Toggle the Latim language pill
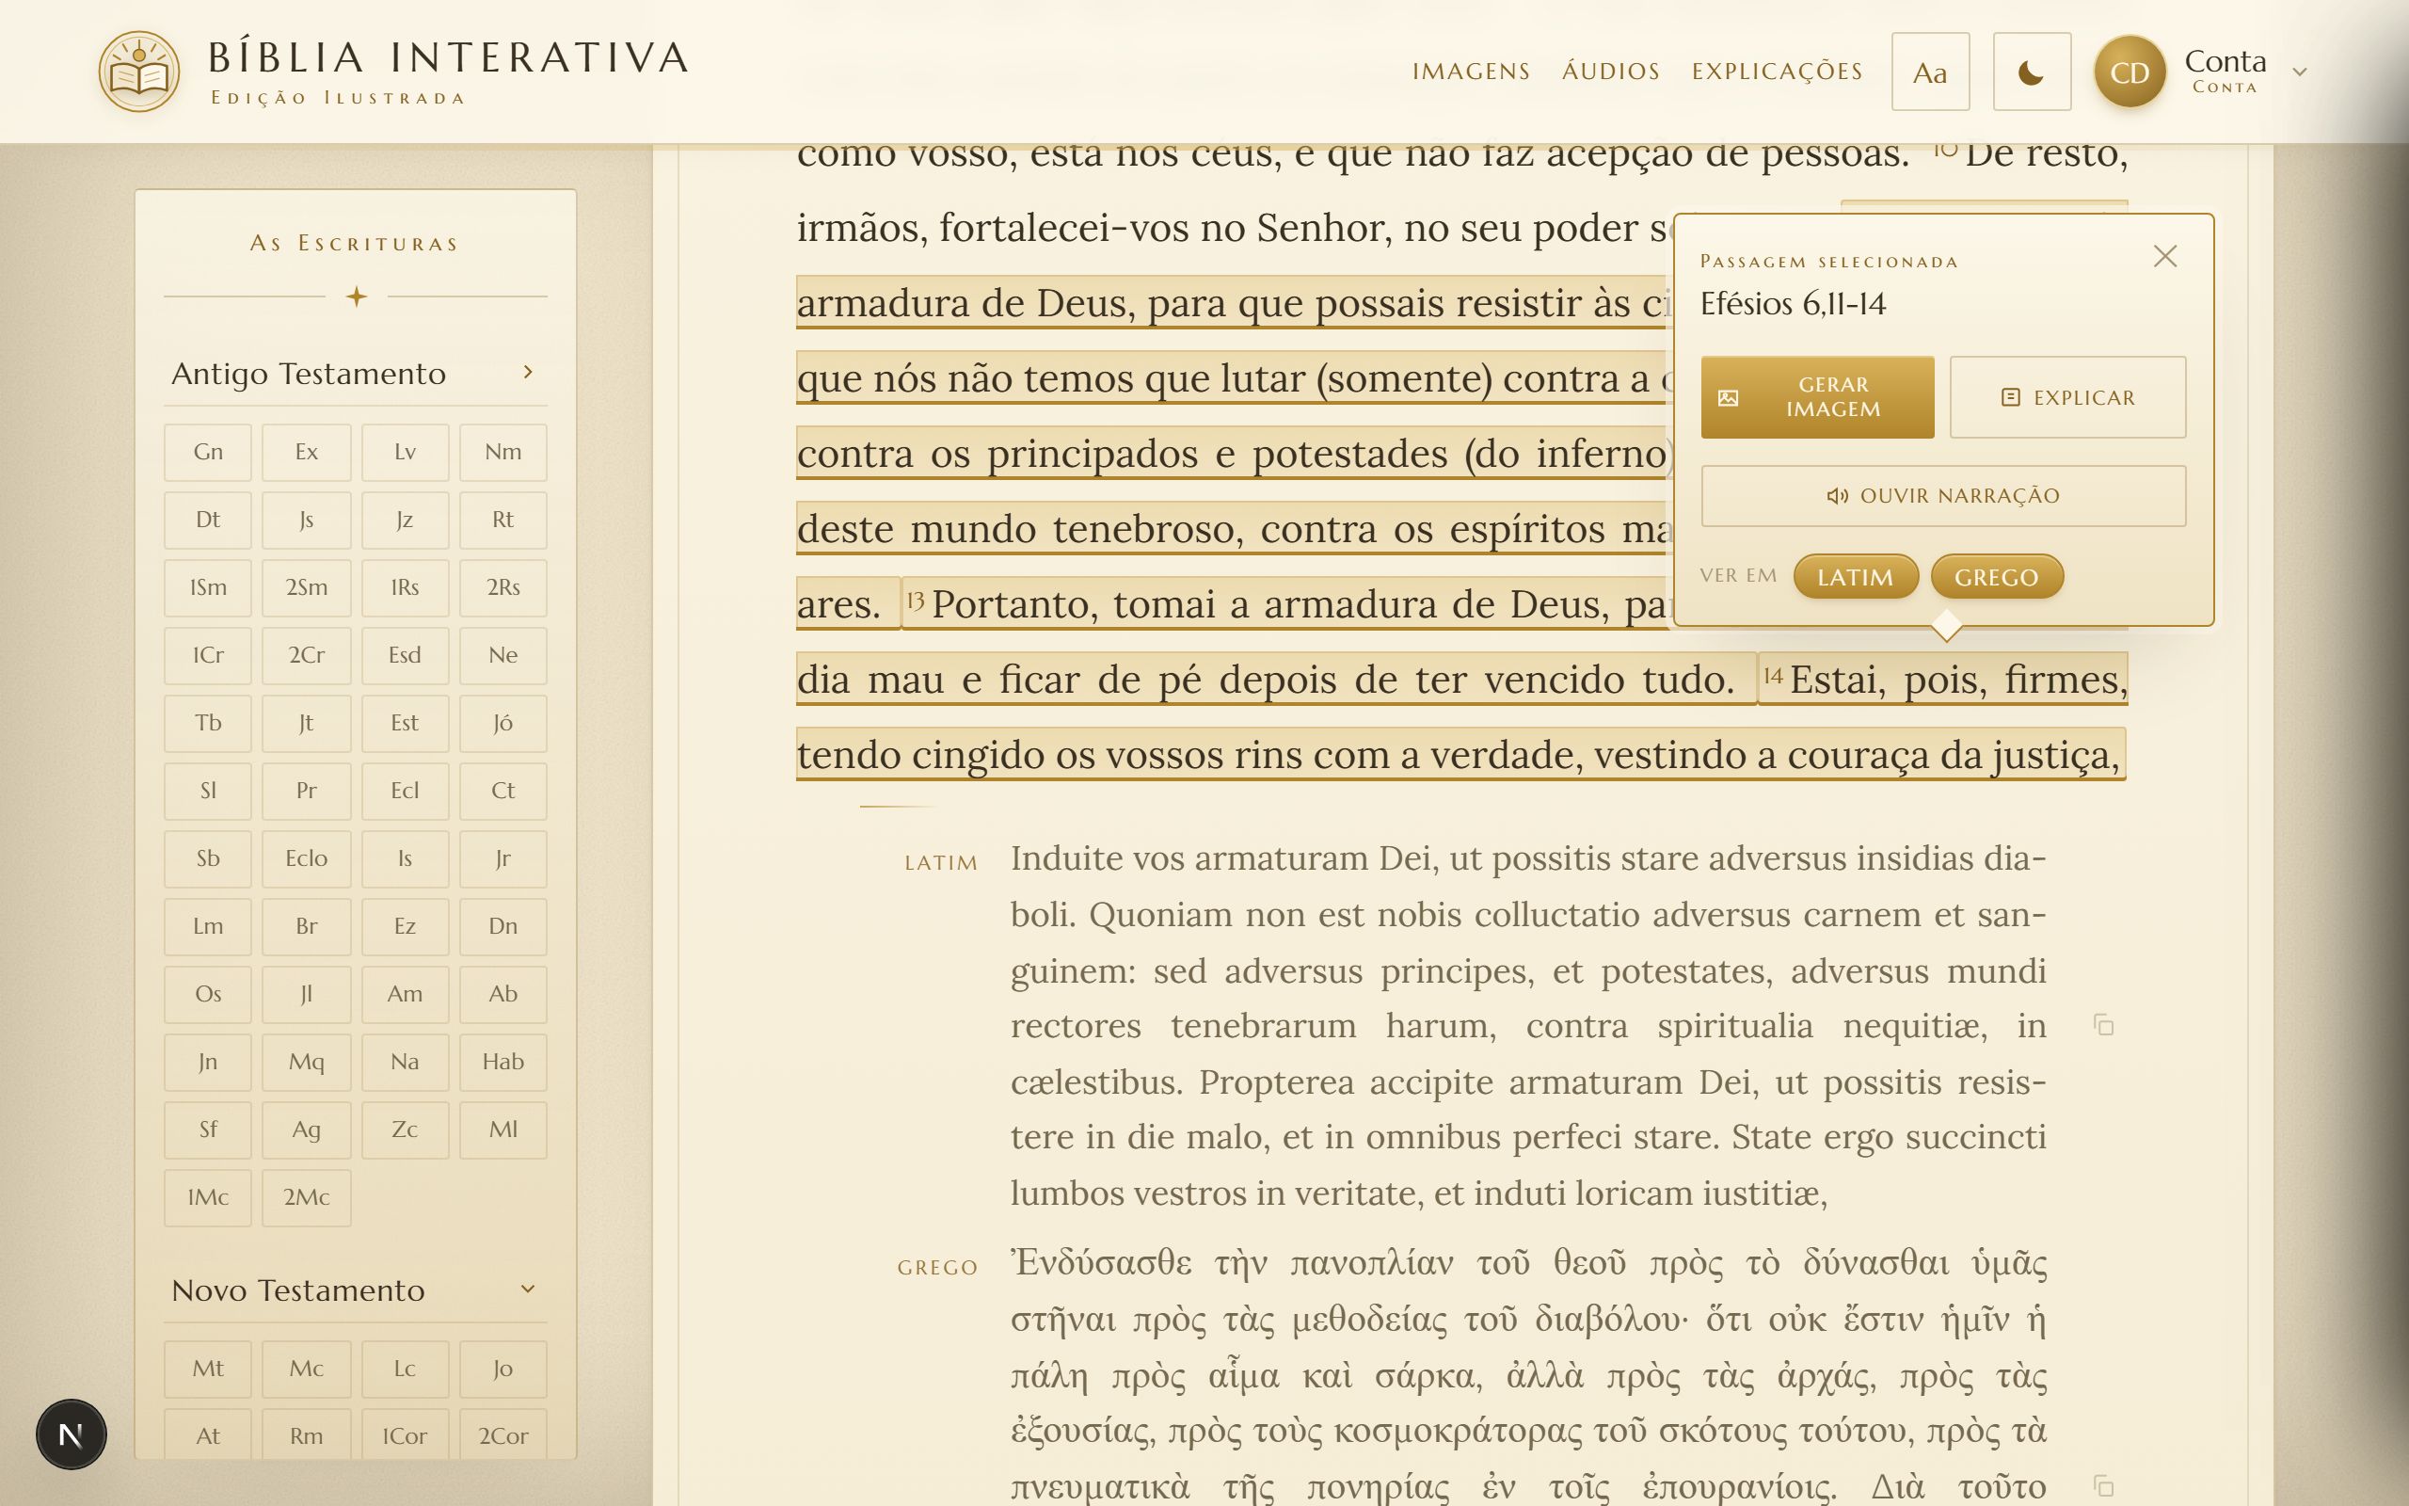 pyautogui.click(x=1856, y=577)
